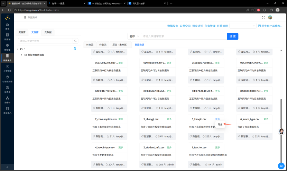Open browser tab search chevron
Image resolution: width=287 pixels, height=171 pixels.
point(3,3)
